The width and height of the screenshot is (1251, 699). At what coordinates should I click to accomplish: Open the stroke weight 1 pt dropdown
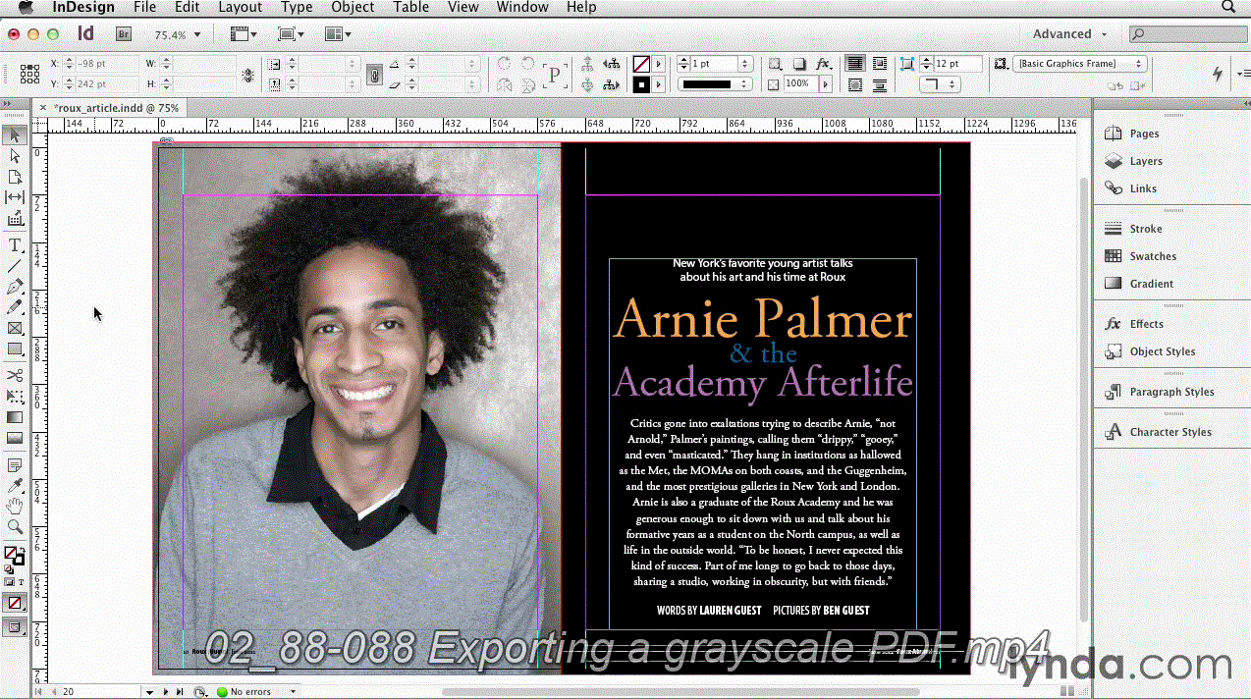coord(745,64)
